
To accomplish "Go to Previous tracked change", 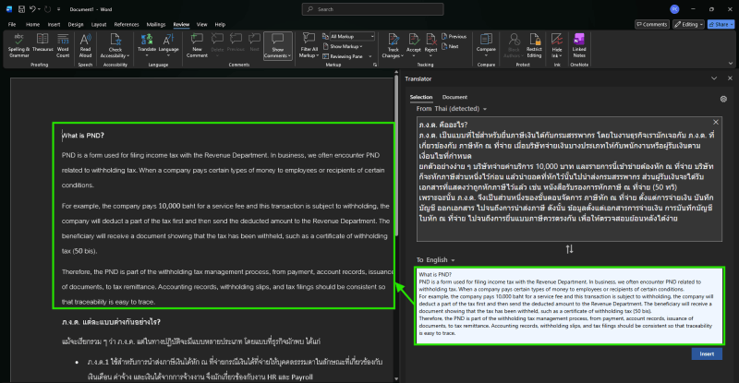I will [454, 37].
